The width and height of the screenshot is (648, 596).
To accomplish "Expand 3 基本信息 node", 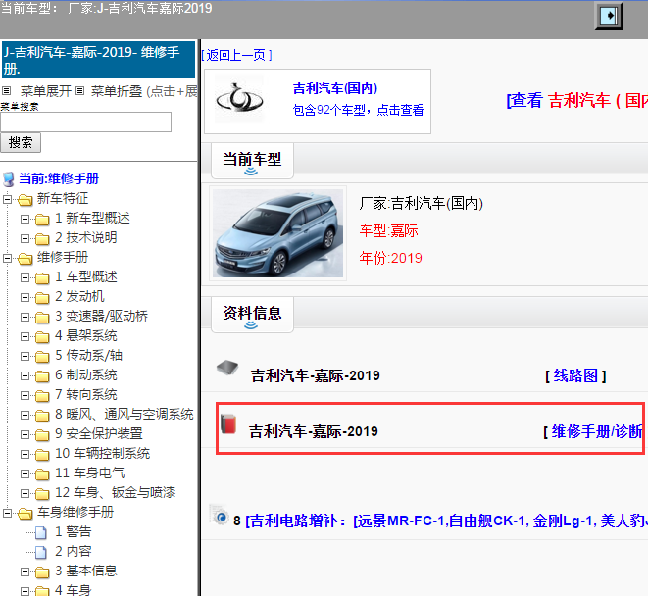I will [25, 571].
